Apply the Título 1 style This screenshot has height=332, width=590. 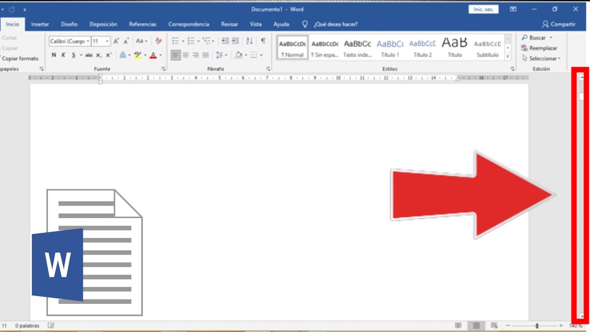pyautogui.click(x=390, y=48)
